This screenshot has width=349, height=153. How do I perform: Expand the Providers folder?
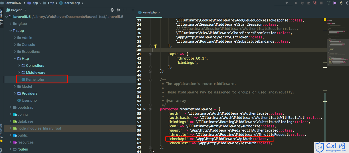[x=15, y=93]
